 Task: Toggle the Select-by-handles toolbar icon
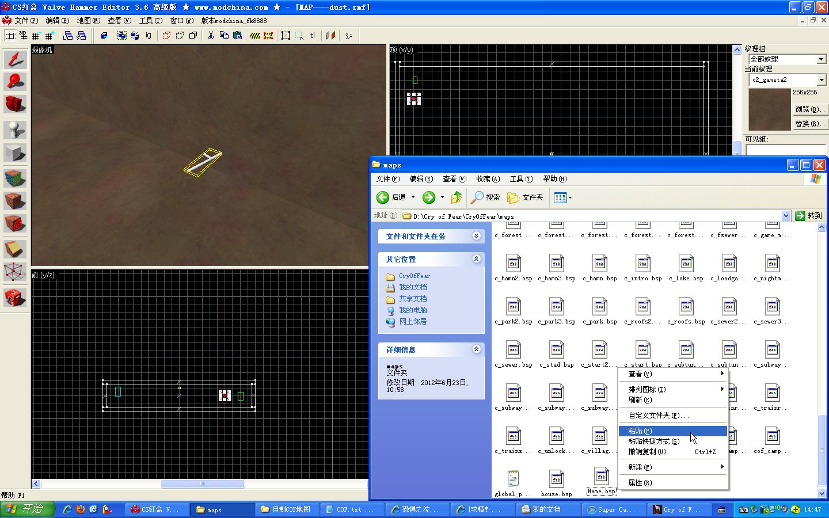[x=286, y=36]
